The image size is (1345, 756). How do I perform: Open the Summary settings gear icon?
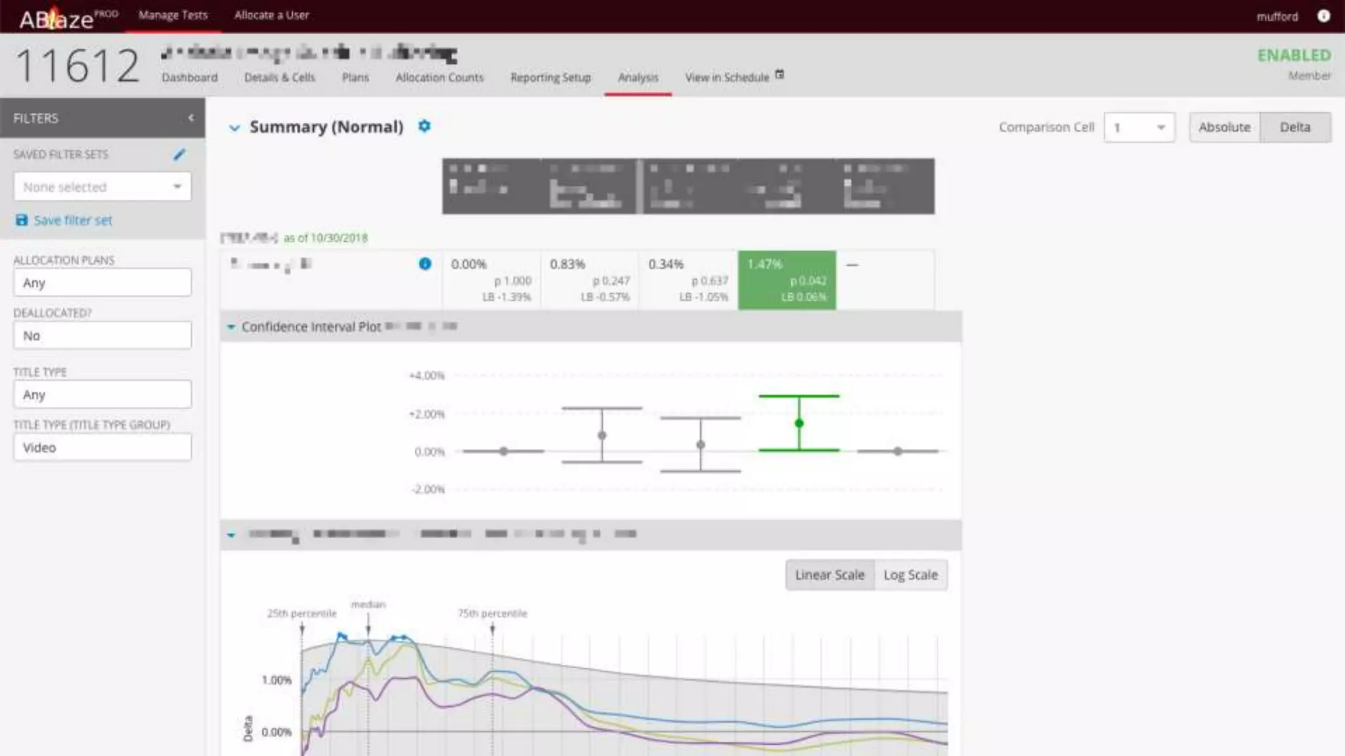[x=424, y=126]
